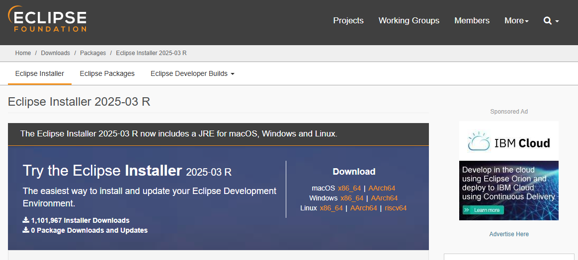Open the Projects menu item
Screen dimensions: 578x260
click(x=348, y=21)
